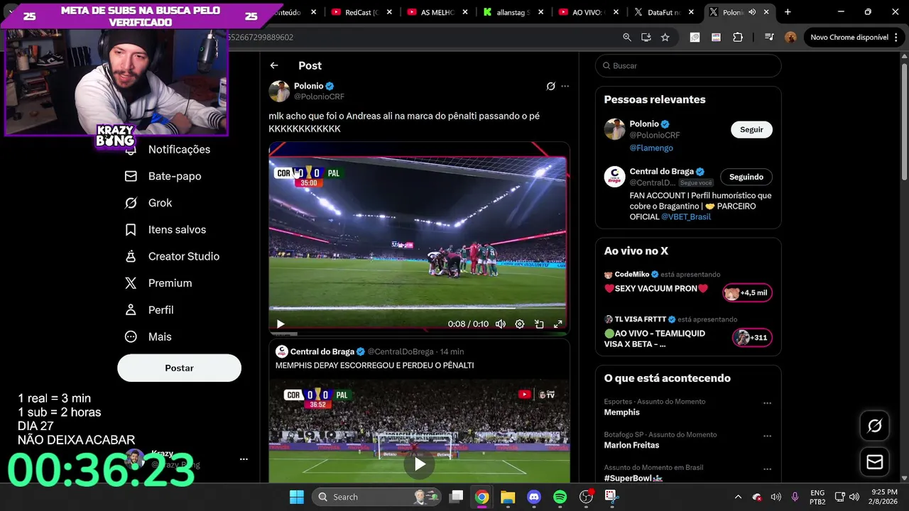Click the Postar button

pyautogui.click(x=179, y=368)
